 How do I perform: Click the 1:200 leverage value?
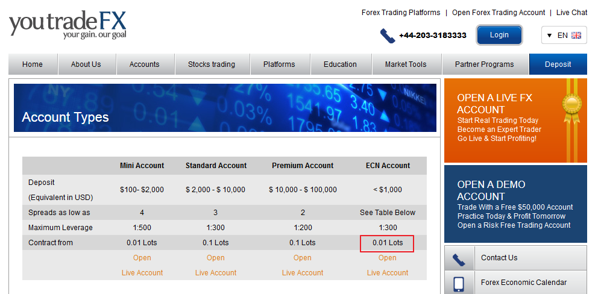click(x=303, y=228)
